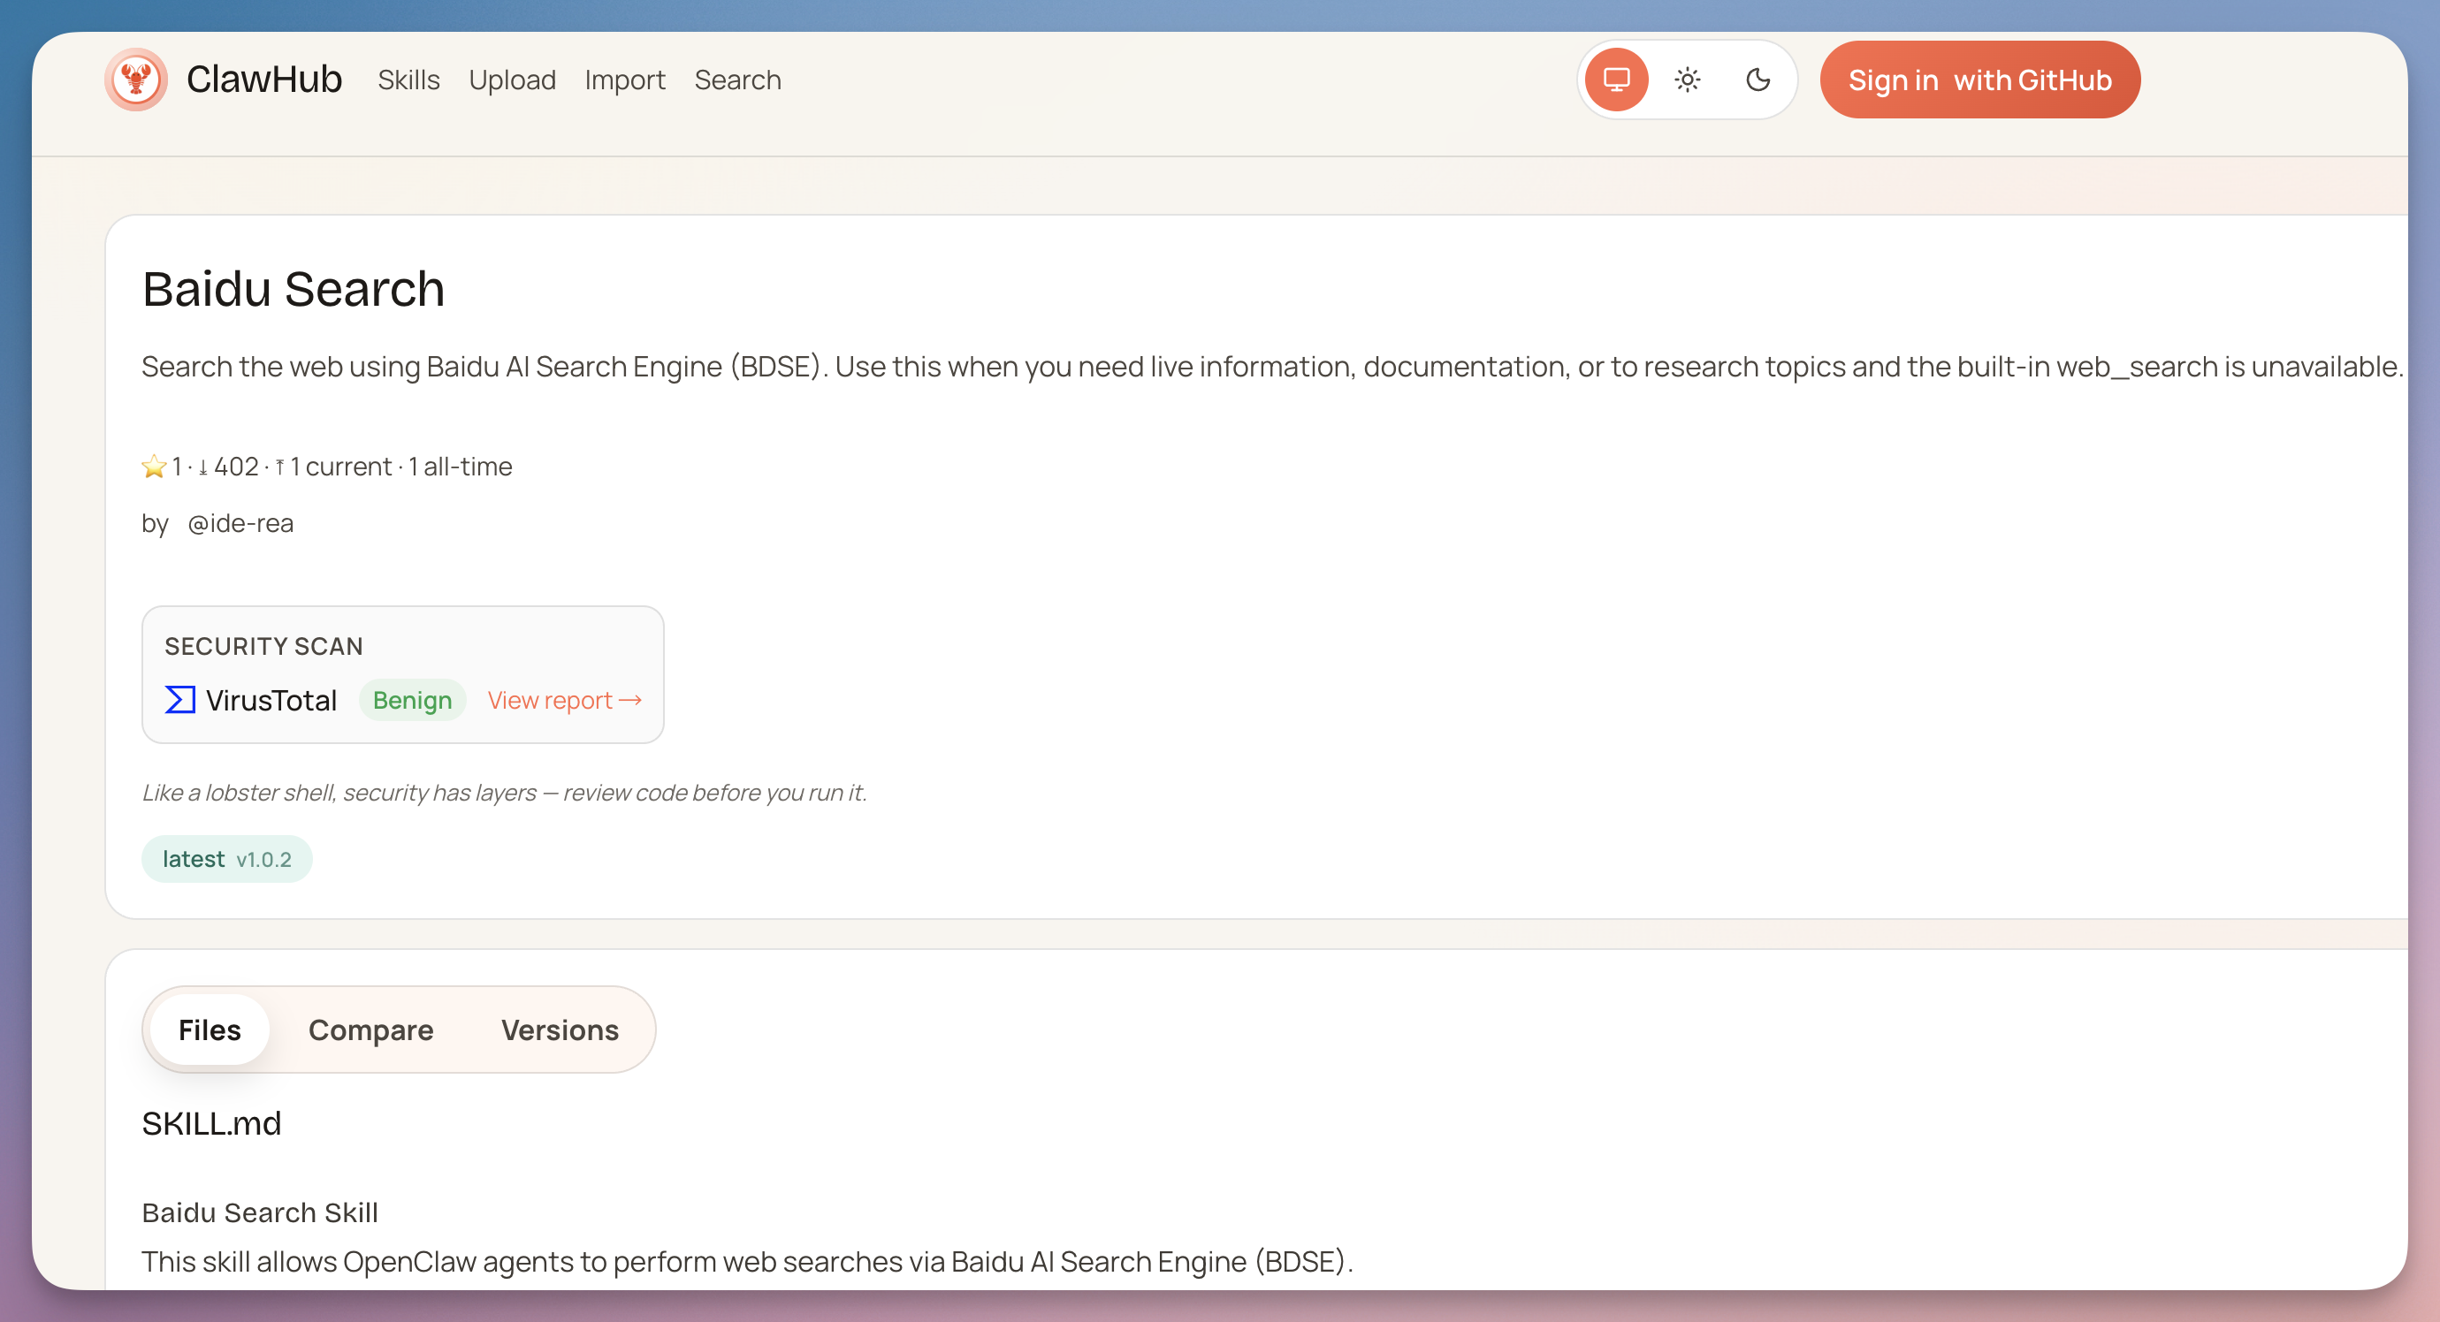Screen dimensions: 2440x1322
Task: Open the Import nav link
Action: tap(624, 80)
